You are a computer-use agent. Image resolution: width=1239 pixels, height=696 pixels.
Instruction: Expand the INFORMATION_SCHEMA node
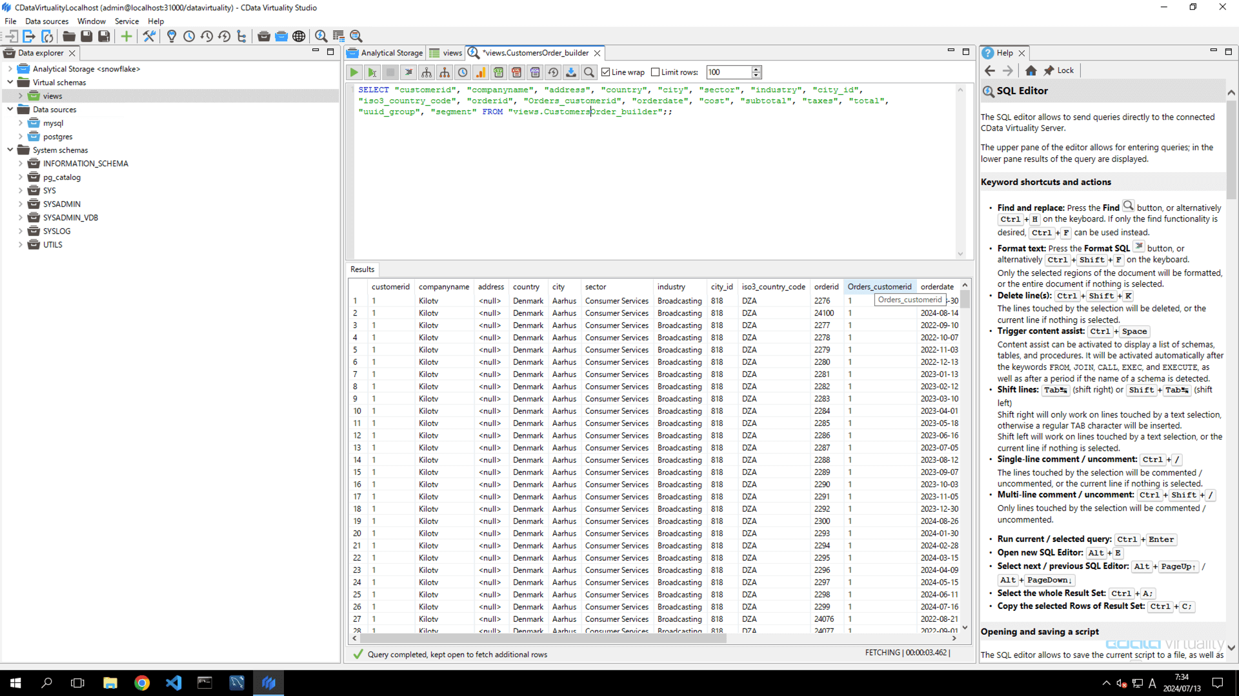(20, 163)
